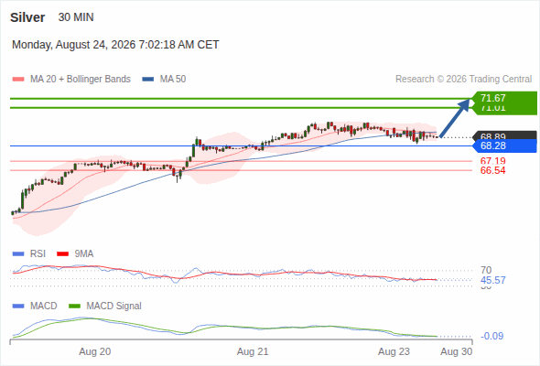Screen dimensions: 540x366
Task: Click the 45.57 RSI value label
Action: (493, 280)
